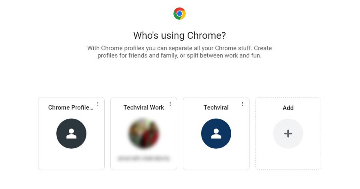Click the 'Who's using Chrome?' heading
The width and height of the screenshot is (360, 189).
point(179,35)
